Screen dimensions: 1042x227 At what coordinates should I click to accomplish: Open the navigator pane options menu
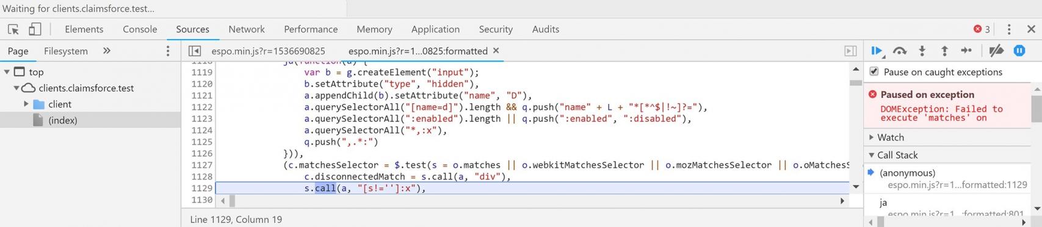click(168, 51)
